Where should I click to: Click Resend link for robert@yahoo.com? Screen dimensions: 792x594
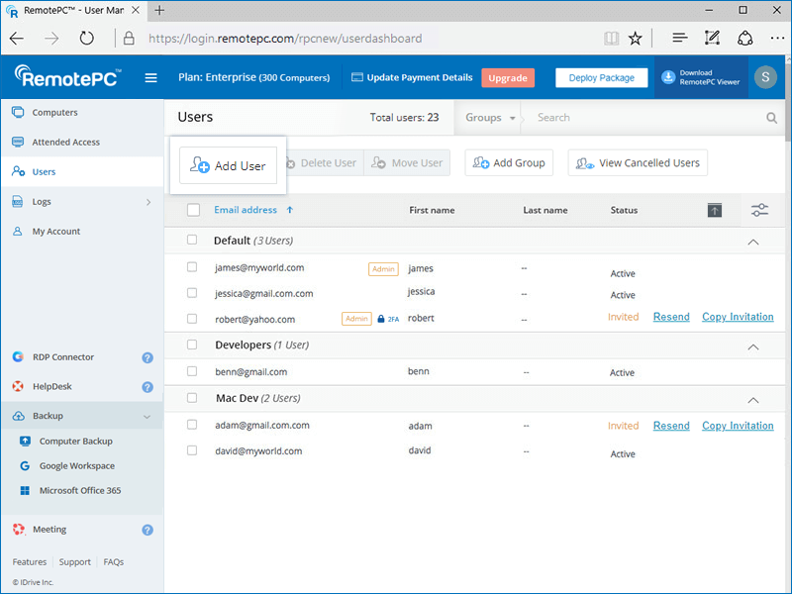click(x=671, y=317)
